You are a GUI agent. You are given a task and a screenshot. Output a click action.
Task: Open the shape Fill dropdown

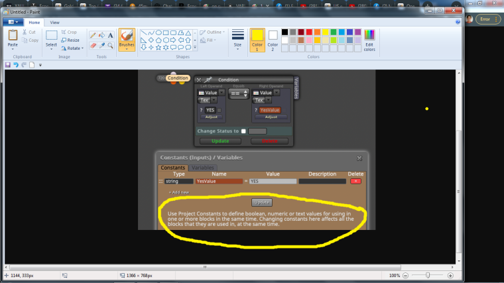coord(208,40)
